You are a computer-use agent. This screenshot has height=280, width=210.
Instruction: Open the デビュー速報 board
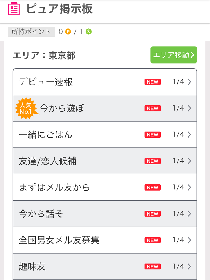point(105,82)
